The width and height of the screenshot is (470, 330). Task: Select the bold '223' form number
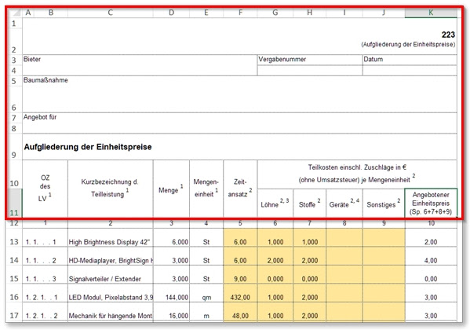point(448,35)
